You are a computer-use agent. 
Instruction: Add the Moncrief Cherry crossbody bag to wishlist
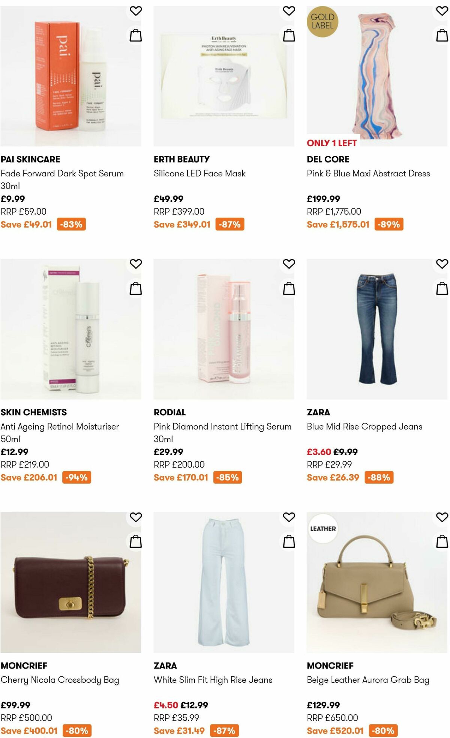(136, 517)
